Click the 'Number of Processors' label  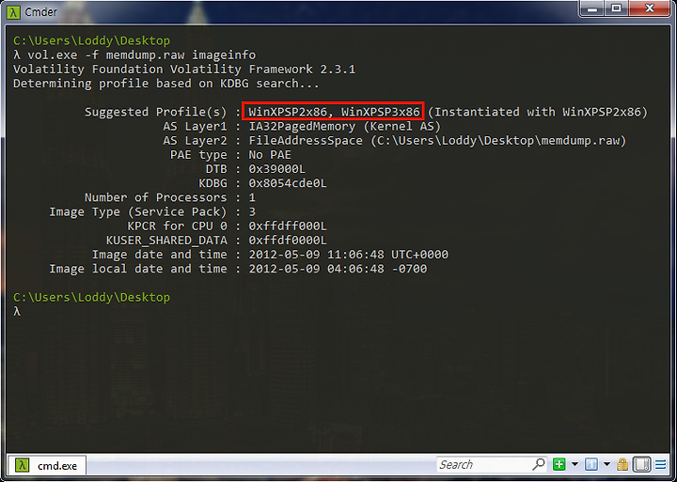[155, 197]
